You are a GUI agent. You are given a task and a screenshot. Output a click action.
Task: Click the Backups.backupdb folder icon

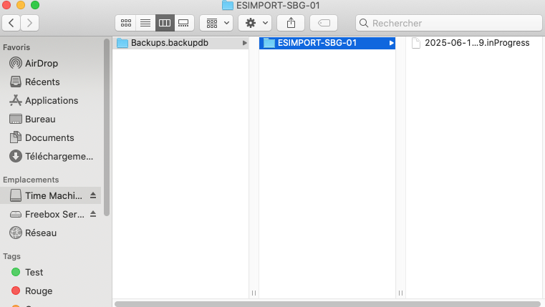(122, 43)
